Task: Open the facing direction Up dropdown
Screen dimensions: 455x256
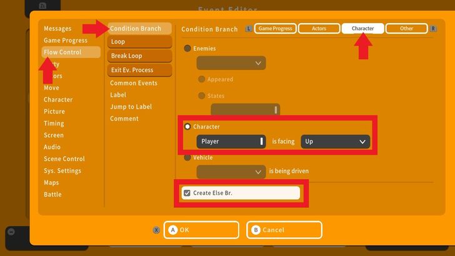Action: 335,142
